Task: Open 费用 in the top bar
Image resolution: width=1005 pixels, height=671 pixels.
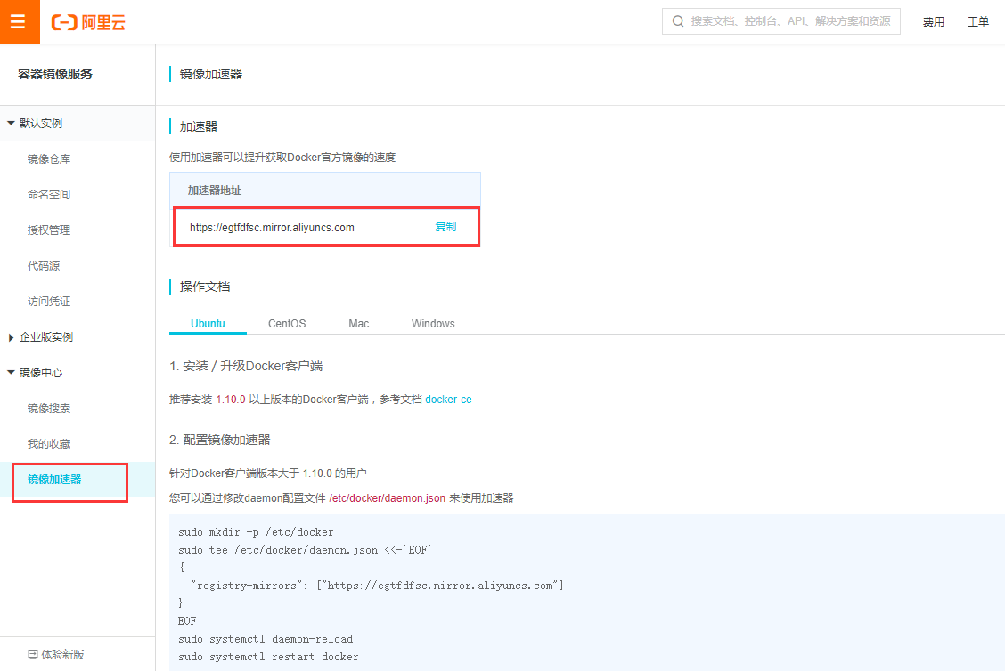Action: tap(933, 21)
